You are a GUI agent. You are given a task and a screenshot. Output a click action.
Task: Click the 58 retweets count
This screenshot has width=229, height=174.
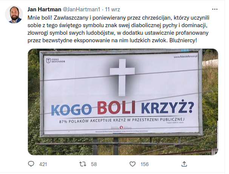pos(94,164)
